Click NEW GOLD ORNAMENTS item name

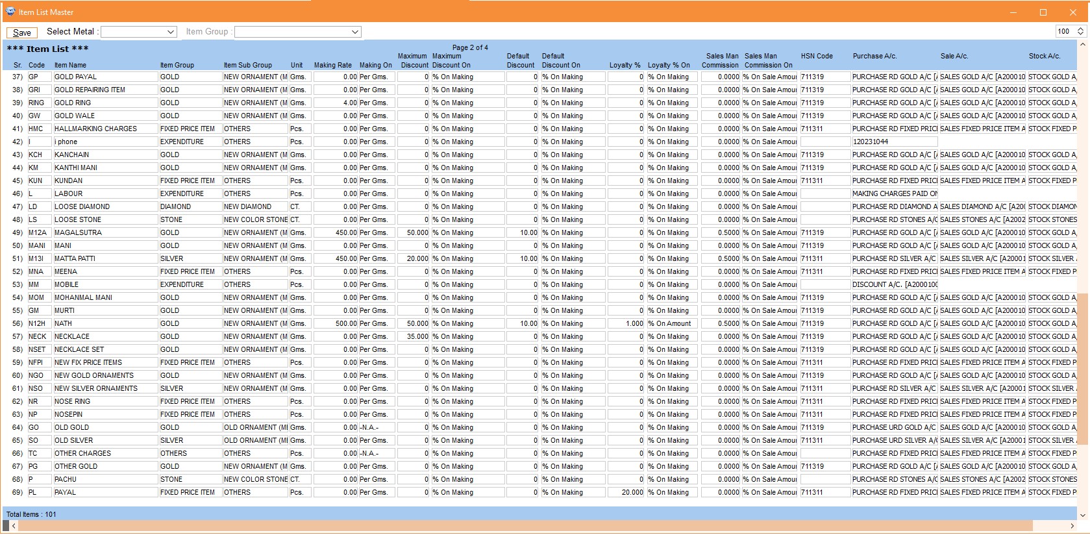pyautogui.click(x=106, y=375)
